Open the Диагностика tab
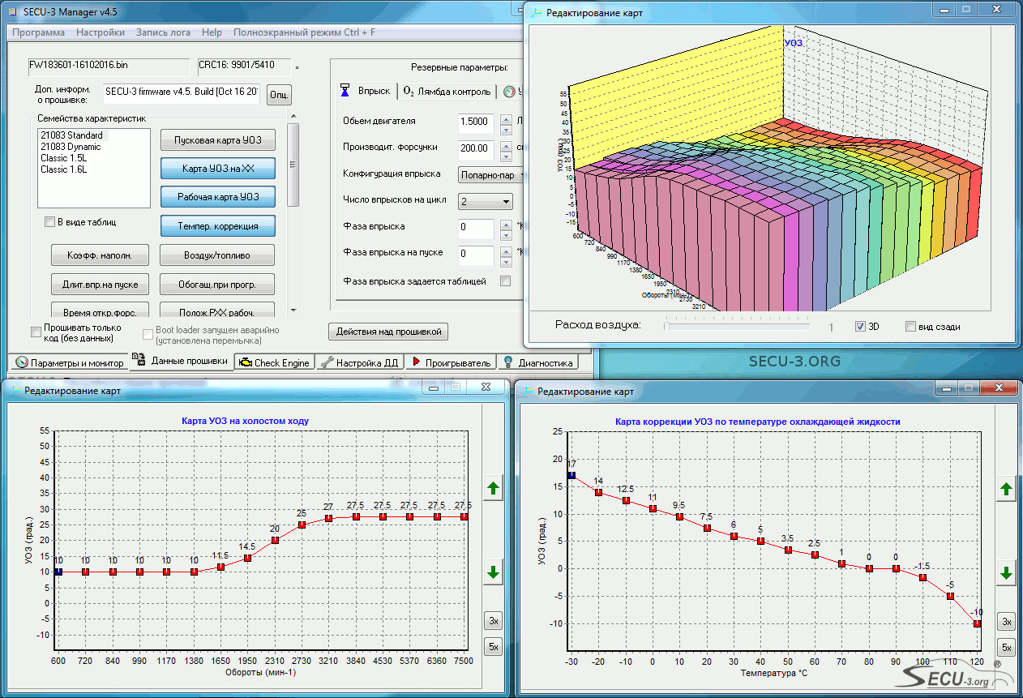The width and height of the screenshot is (1023, 698). click(537, 362)
